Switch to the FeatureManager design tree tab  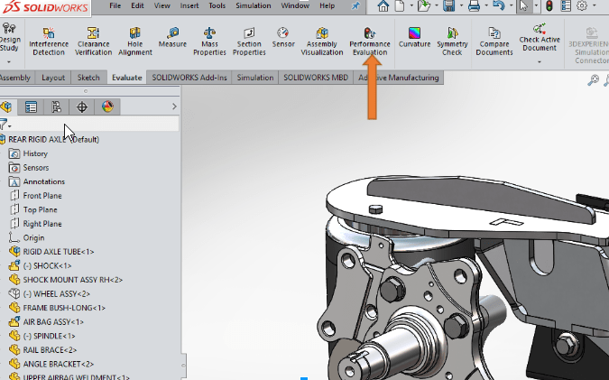click(x=6, y=107)
